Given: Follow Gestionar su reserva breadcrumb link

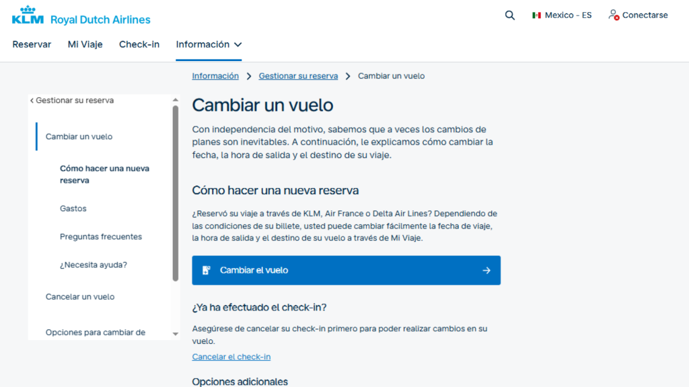Looking at the screenshot, I should click(x=298, y=76).
